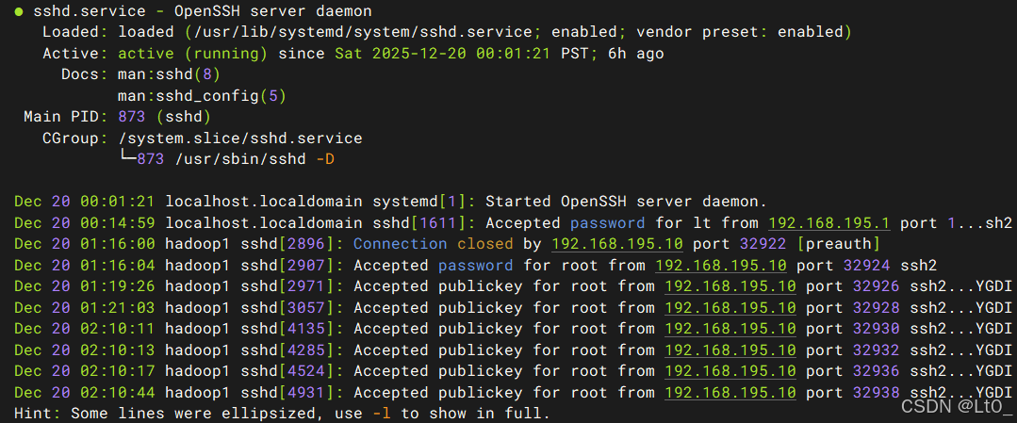Click the "active (running)" status text

(192, 53)
